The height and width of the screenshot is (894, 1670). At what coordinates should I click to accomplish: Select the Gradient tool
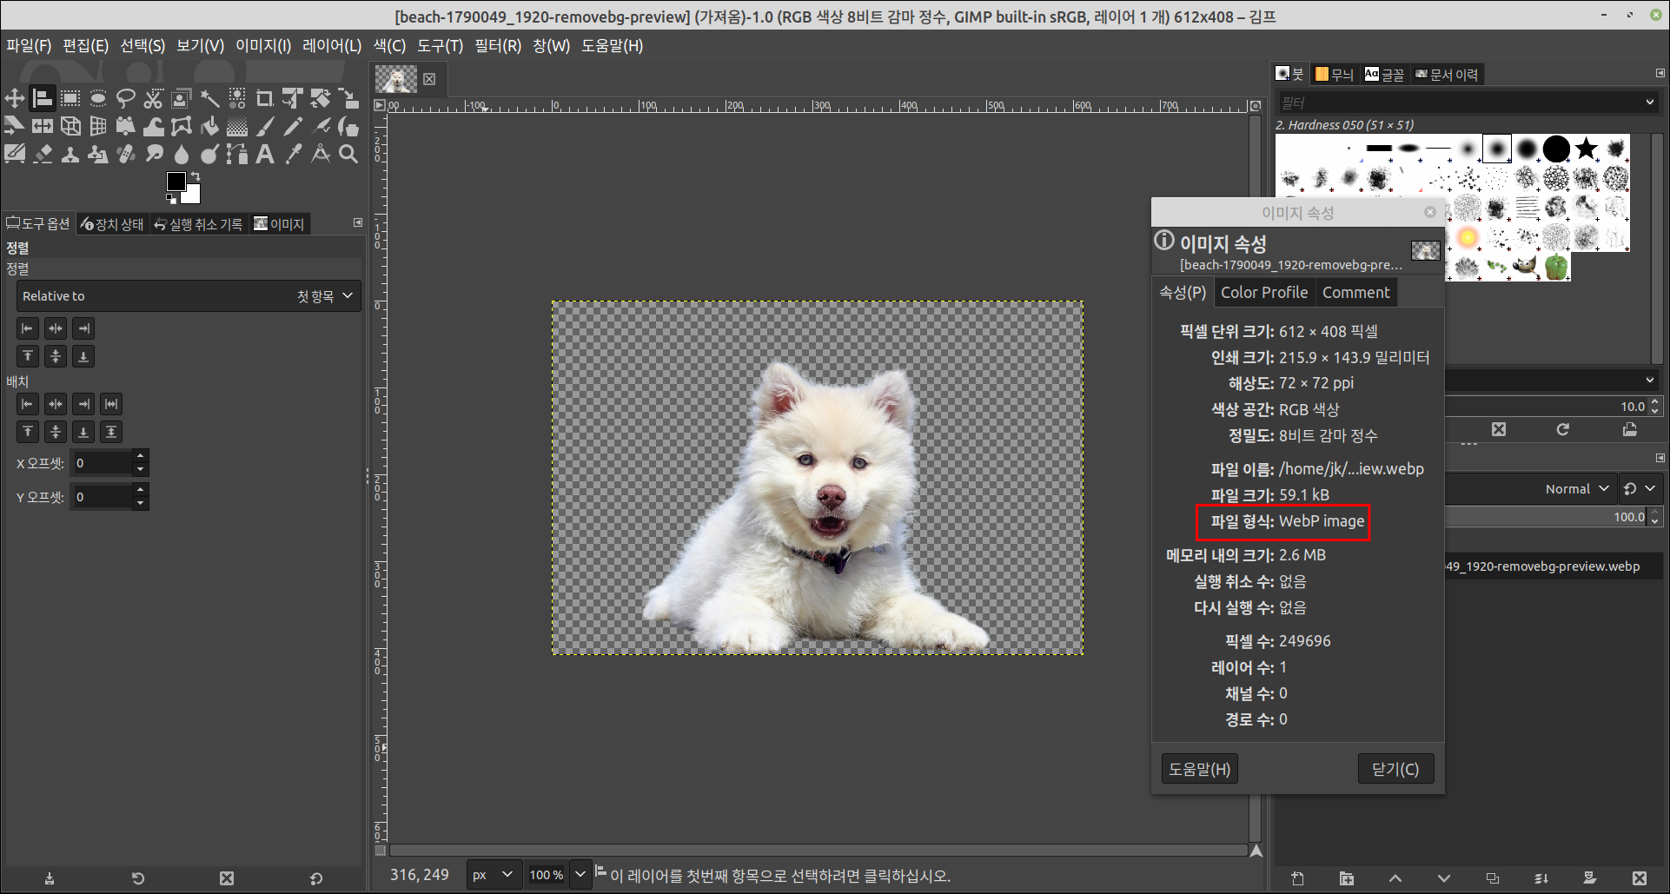coord(237,126)
